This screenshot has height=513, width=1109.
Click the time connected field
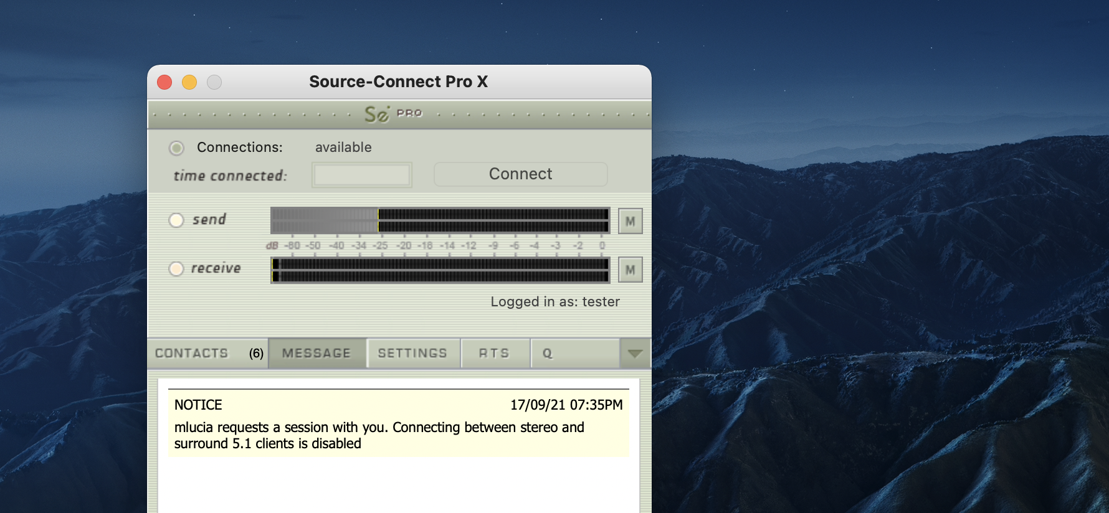click(x=361, y=175)
